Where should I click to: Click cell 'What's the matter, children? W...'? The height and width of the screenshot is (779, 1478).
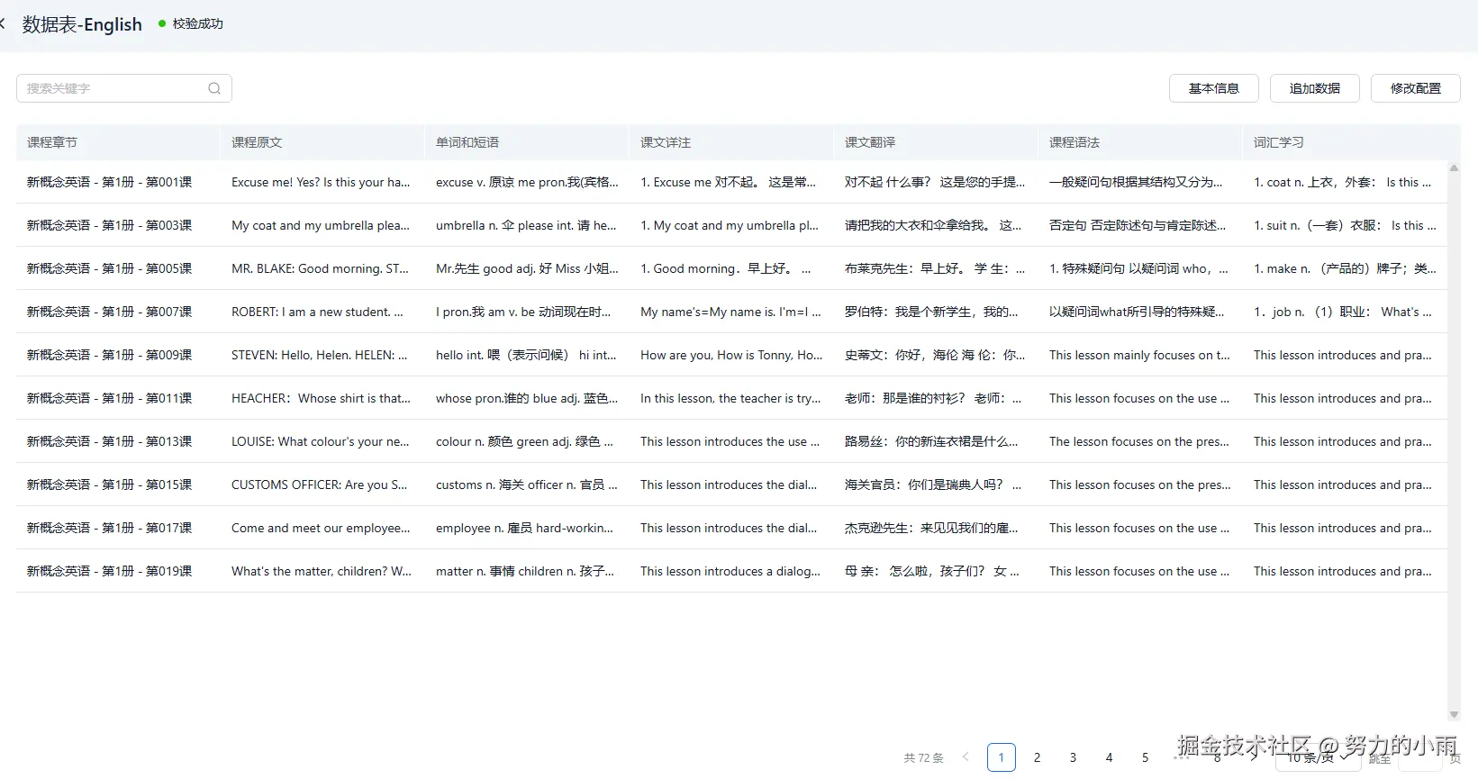(x=322, y=571)
